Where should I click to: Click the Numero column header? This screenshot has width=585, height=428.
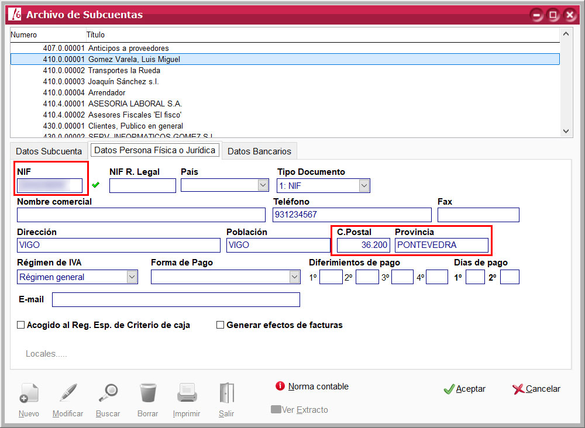click(48, 34)
